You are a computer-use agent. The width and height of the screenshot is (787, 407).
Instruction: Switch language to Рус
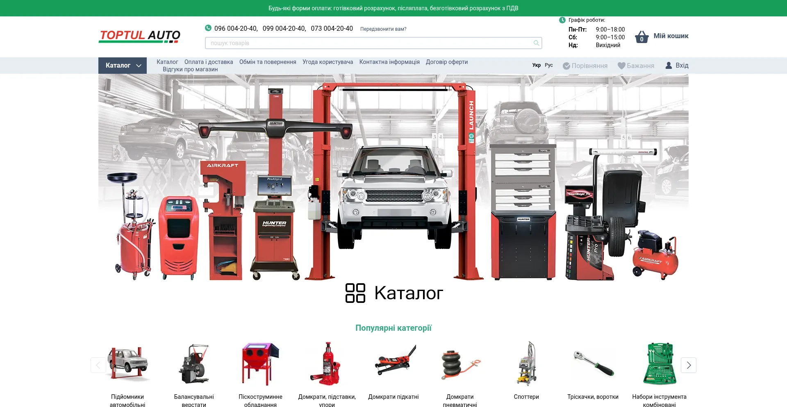coord(549,65)
